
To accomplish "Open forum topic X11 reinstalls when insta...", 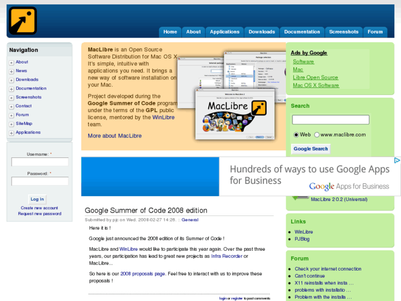I will (324, 283).
